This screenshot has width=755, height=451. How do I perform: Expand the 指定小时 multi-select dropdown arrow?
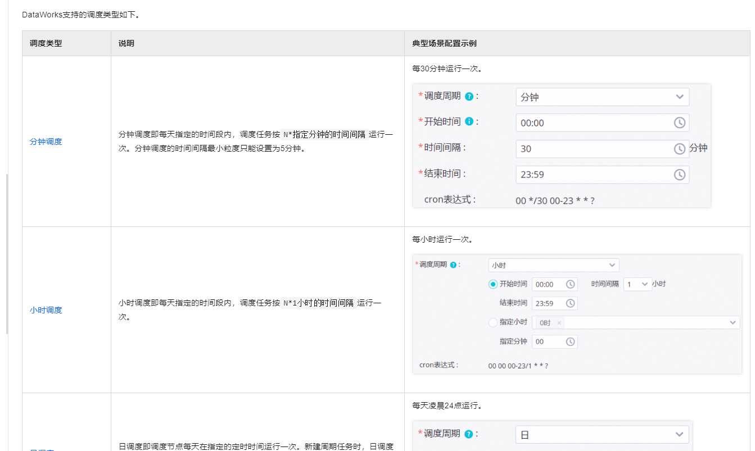(x=733, y=322)
